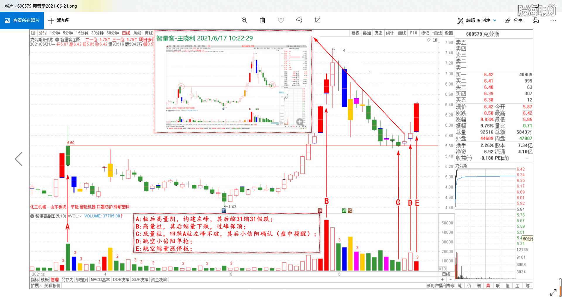Click +自选 to add to watchlist
Viewport: 562px width, 301px height.
click(x=437, y=33)
